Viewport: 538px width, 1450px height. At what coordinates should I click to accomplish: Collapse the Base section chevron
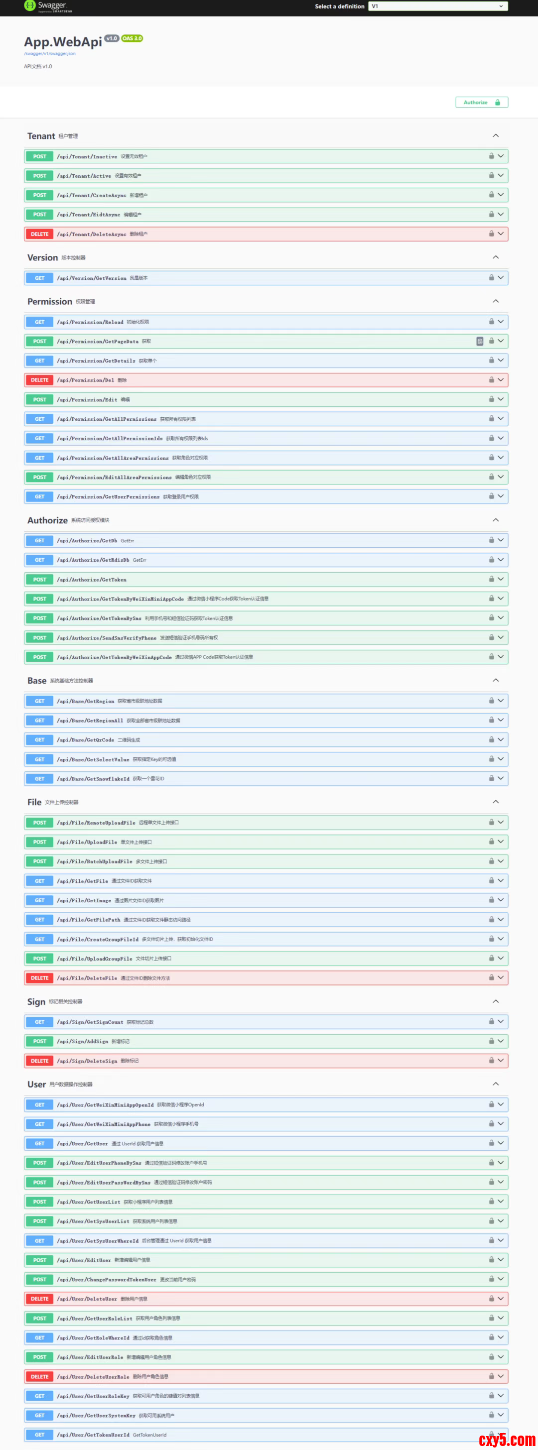(496, 681)
